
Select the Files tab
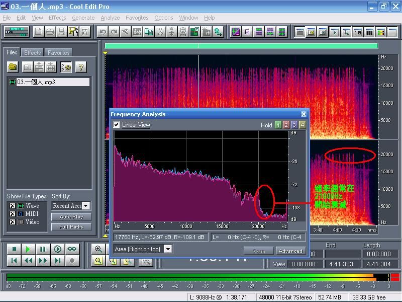[12, 52]
